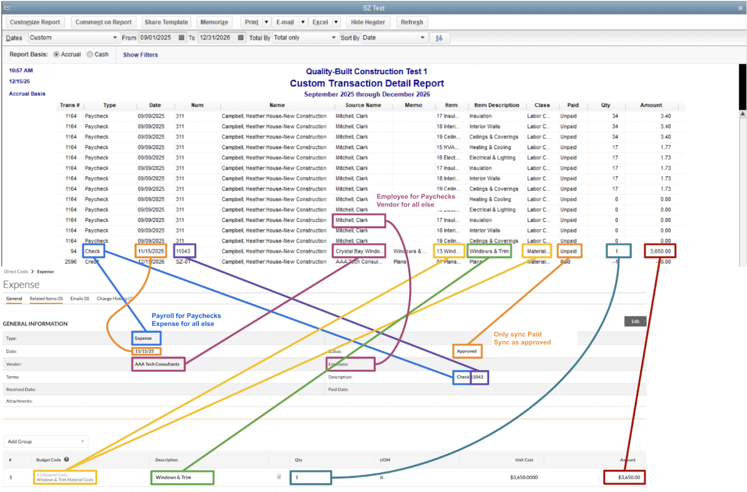The height and width of the screenshot is (492, 747).
Task: Click the Source Name column header
Action: tap(363, 105)
